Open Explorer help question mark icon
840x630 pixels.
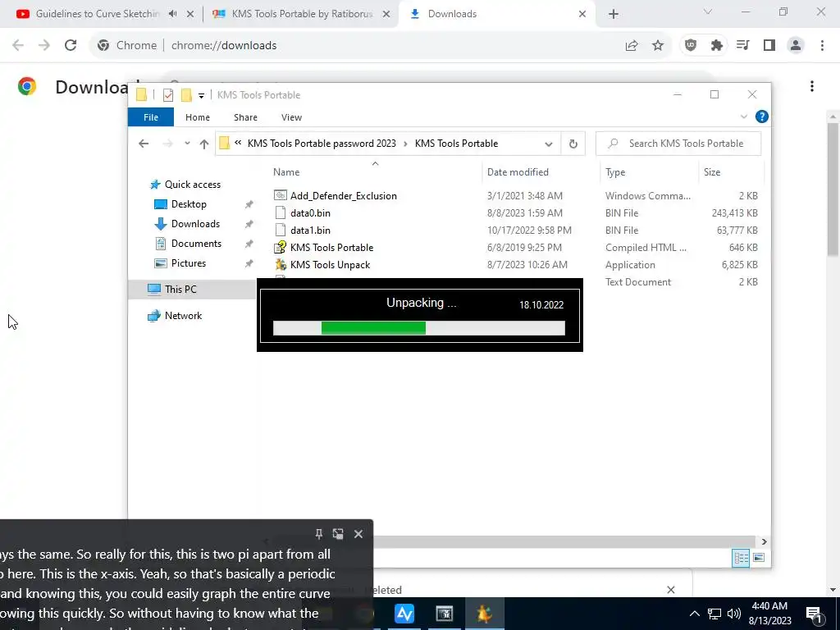[761, 116]
